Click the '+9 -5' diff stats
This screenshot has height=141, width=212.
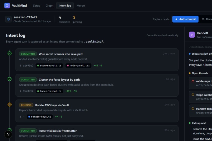59,117
